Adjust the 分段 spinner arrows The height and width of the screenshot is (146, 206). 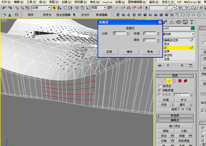(x=128, y=33)
